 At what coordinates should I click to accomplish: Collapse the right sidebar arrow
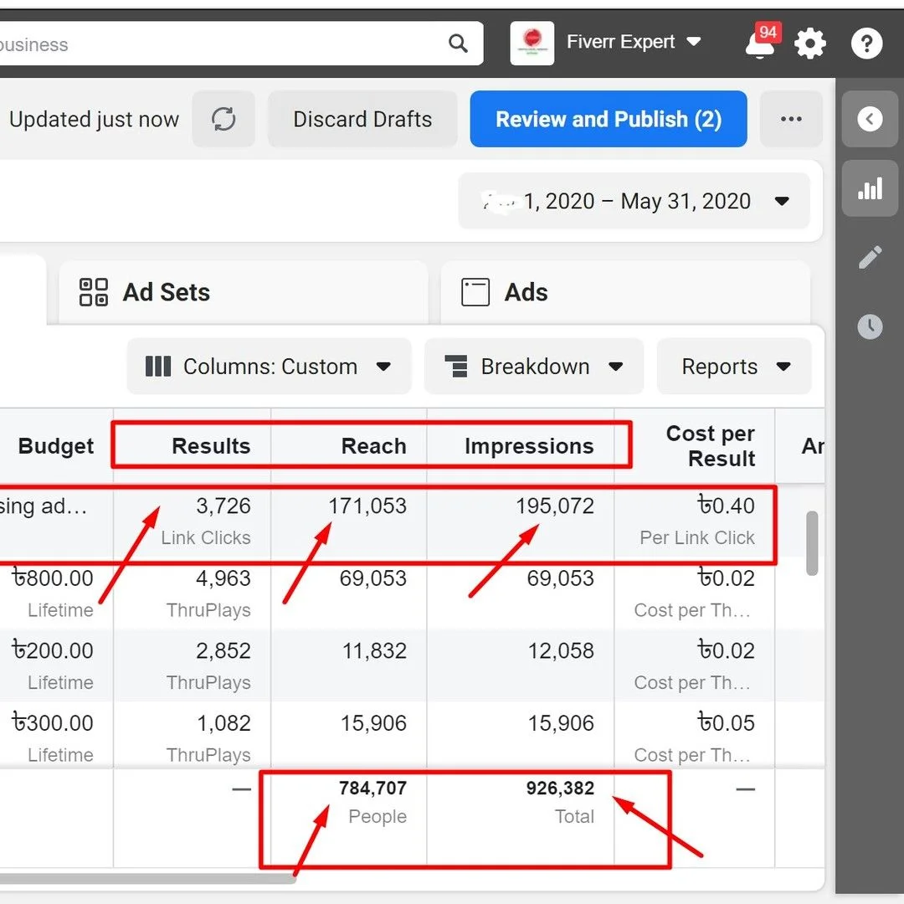pos(870,120)
